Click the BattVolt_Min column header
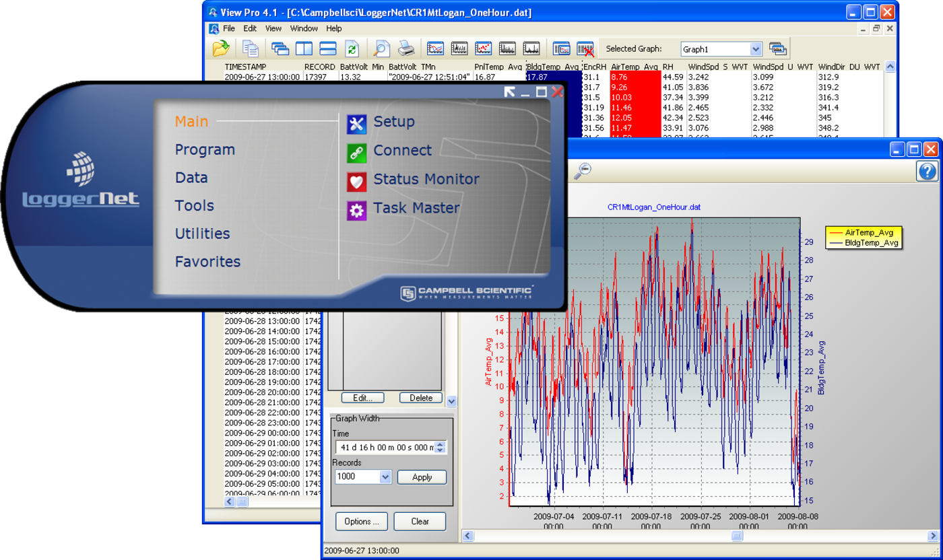The width and height of the screenshot is (943, 560). [362, 67]
